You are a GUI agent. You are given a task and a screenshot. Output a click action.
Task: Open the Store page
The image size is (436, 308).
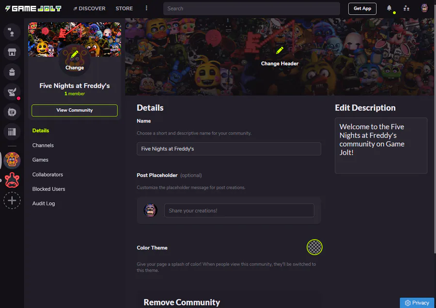[124, 9]
